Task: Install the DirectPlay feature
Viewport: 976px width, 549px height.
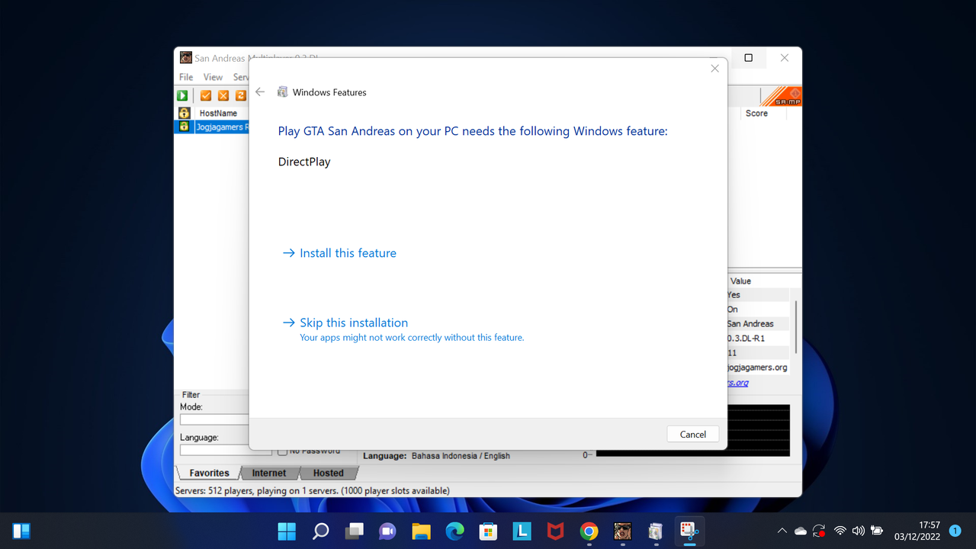Action: pyautogui.click(x=339, y=253)
